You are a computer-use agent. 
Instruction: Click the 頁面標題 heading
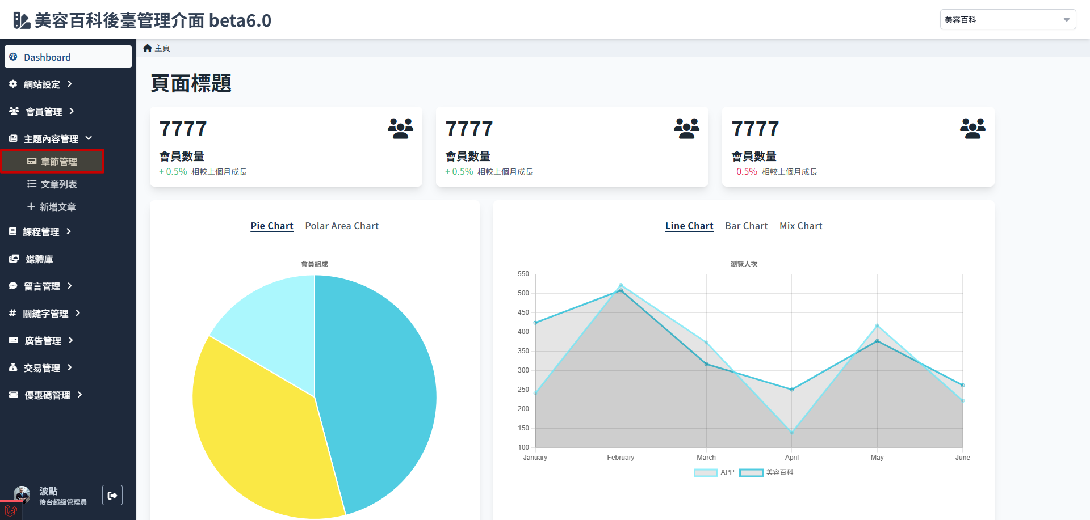pos(191,83)
